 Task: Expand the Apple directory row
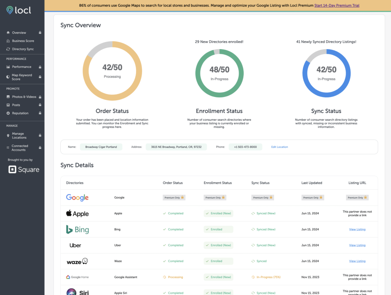(x=77, y=213)
